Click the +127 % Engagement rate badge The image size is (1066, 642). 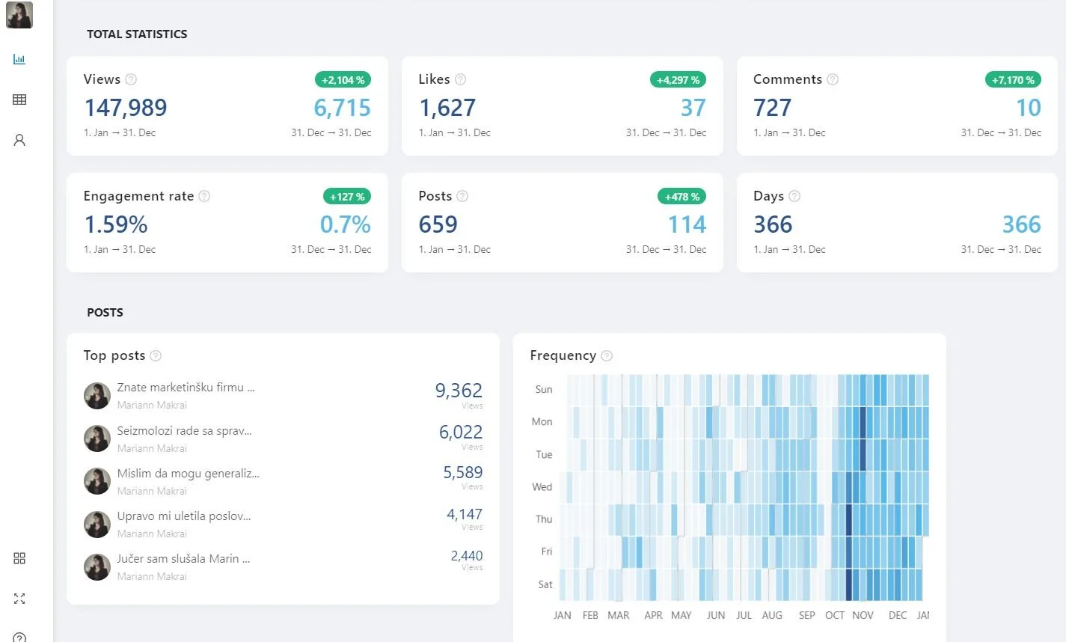coord(347,197)
